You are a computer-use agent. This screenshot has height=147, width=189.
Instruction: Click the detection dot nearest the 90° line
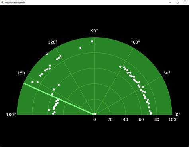point(92,42)
